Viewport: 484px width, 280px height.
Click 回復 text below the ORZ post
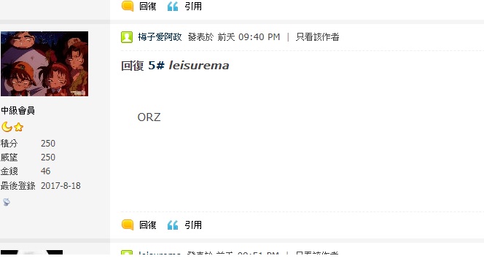147,225
